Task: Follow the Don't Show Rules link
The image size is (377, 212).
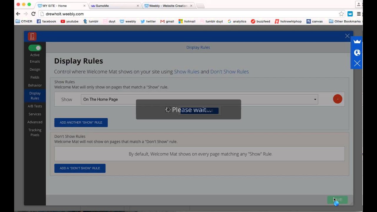Action: [x=229, y=72]
